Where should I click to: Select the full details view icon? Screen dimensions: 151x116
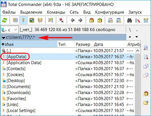point(23,20)
